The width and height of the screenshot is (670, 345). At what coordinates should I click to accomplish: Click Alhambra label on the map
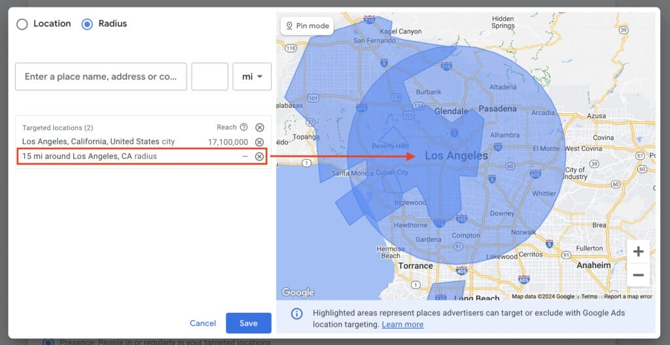(x=504, y=135)
